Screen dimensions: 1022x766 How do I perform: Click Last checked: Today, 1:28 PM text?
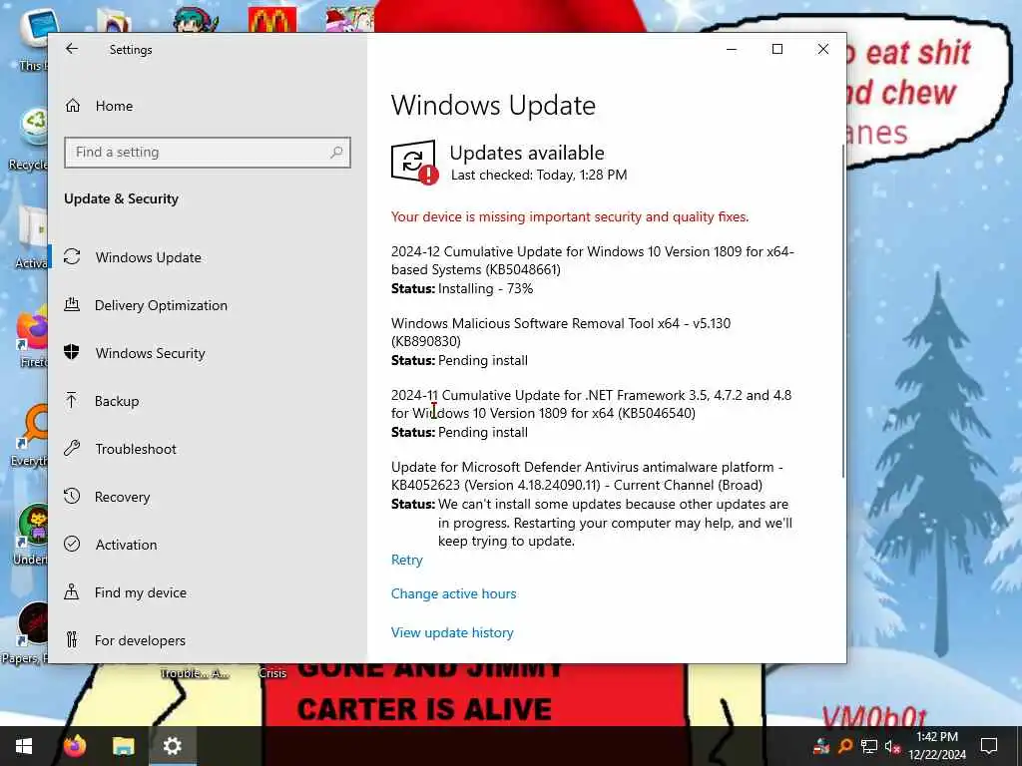point(539,175)
